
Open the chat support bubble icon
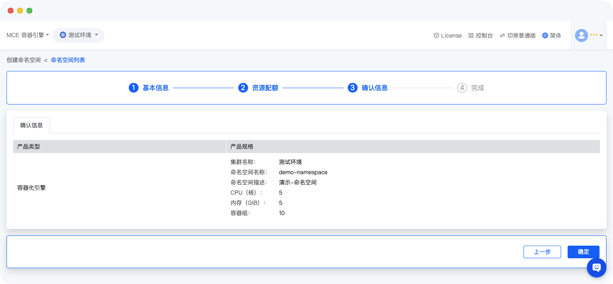click(x=596, y=268)
